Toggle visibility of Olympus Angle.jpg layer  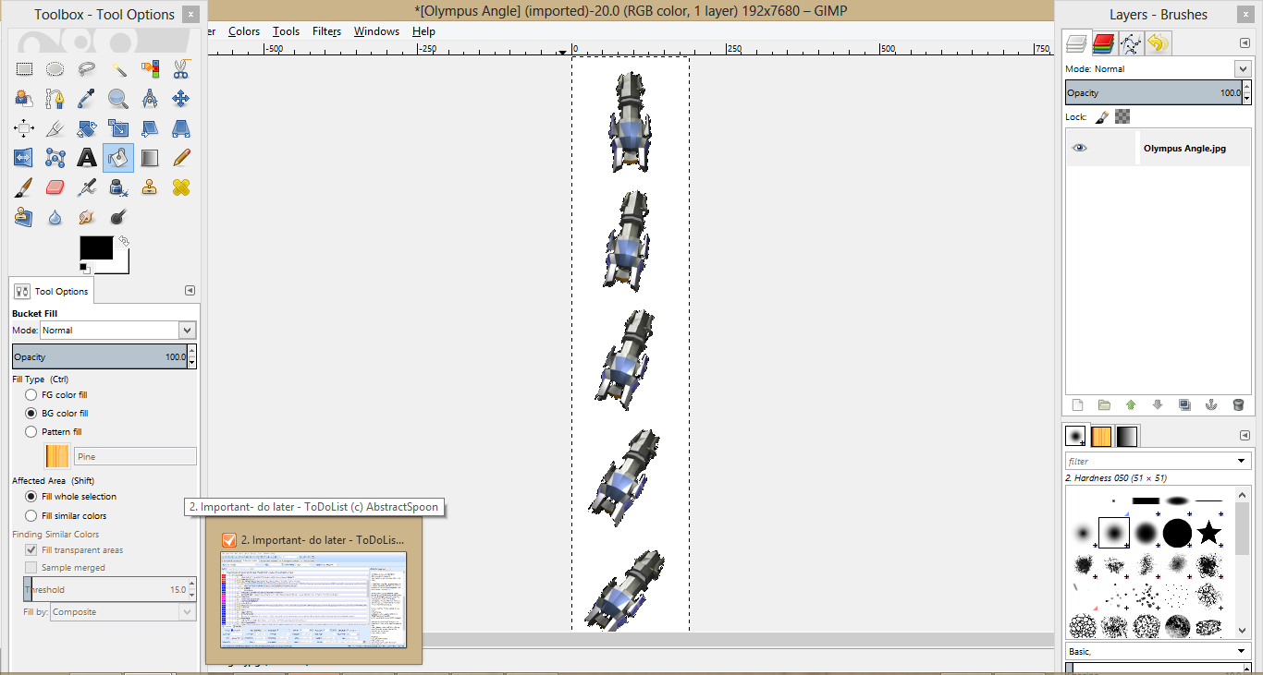click(x=1080, y=148)
